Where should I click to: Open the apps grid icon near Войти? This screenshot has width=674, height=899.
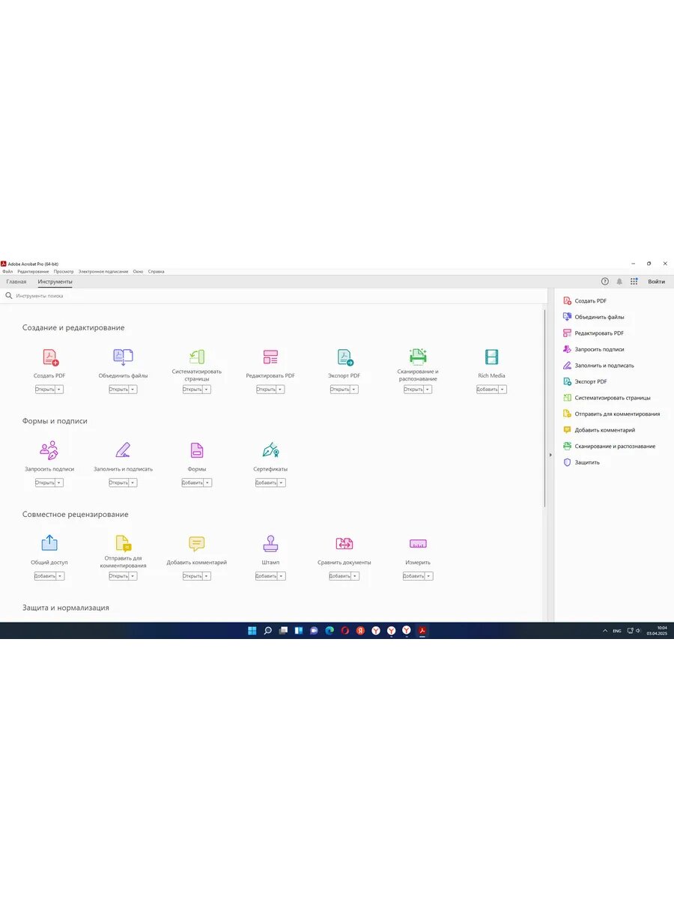click(634, 282)
